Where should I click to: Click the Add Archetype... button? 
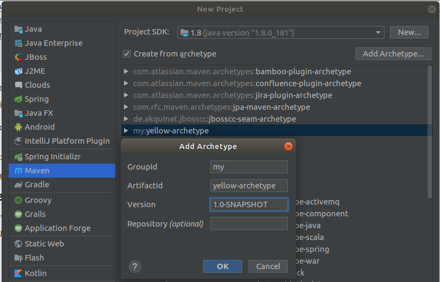(x=393, y=54)
